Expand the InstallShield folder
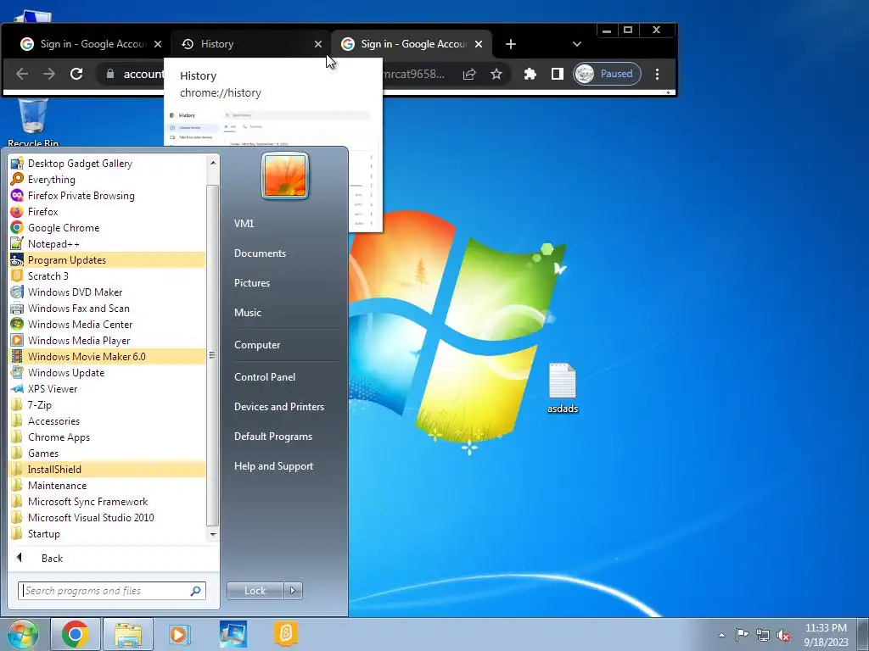 tap(108, 469)
